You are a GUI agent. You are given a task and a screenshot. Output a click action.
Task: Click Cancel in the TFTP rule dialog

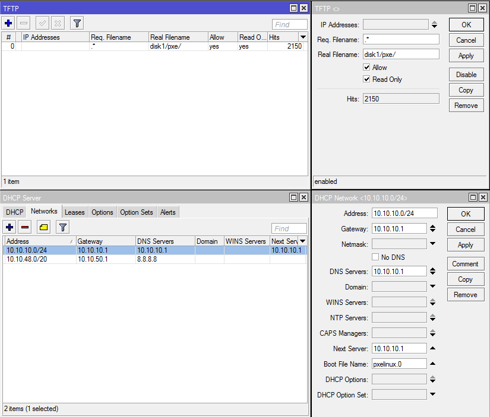[466, 40]
